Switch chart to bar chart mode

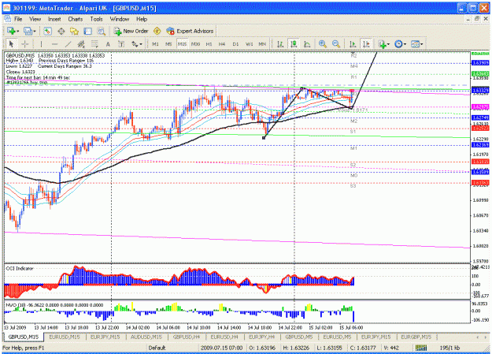click(x=280, y=44)
